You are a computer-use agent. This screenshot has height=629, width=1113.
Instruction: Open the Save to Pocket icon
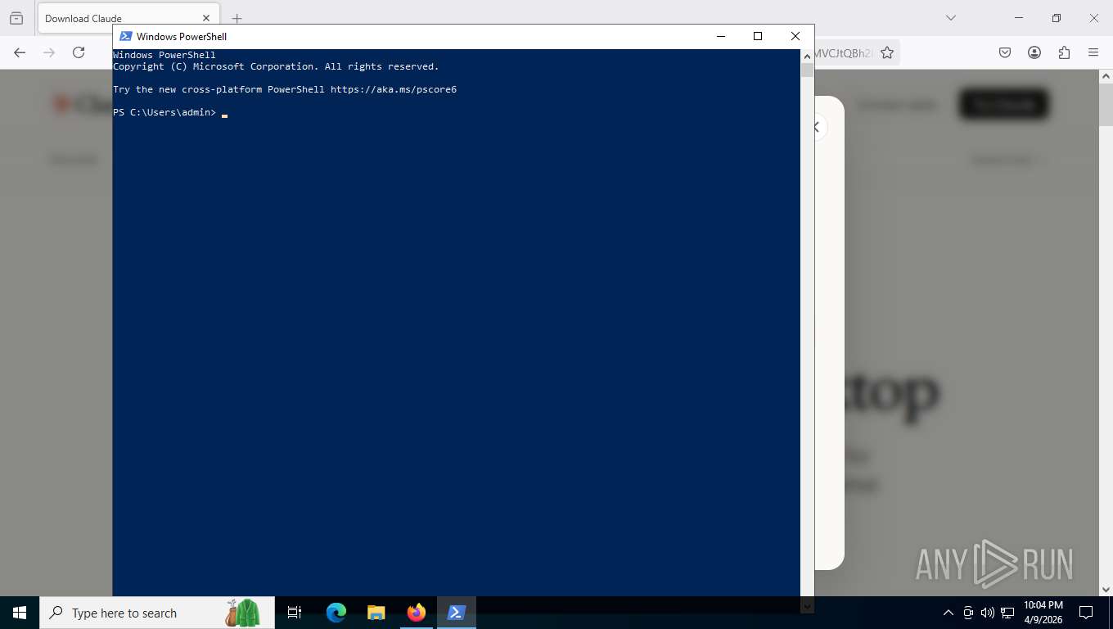click(1005, 52)
